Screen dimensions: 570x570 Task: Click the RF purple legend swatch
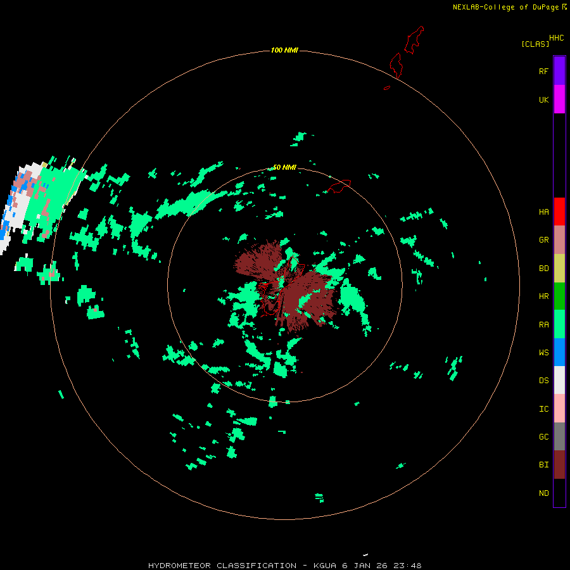click(559, 71)
